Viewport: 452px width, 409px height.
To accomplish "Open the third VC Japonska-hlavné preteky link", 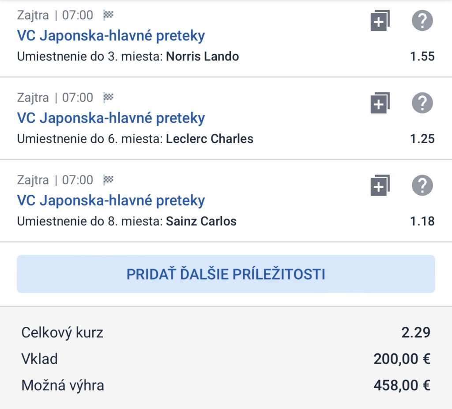I will coord(111,201).
